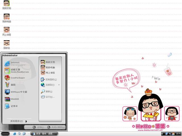Launch Internet Explorer from quick launch

tap(15, 134)
